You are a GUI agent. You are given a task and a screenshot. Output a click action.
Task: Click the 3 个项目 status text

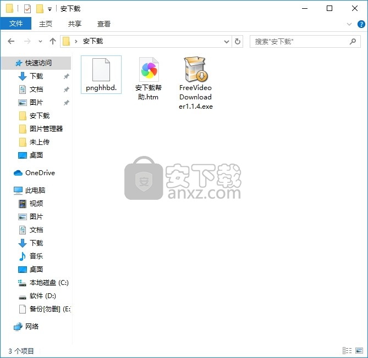21,351
